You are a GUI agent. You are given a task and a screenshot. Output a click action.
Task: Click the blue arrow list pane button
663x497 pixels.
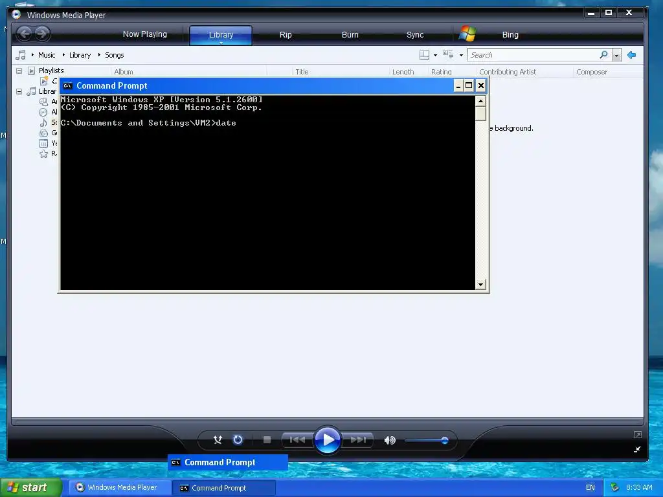(632, 55)
